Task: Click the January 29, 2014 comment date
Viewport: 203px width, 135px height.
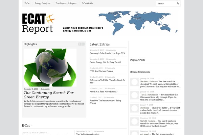Action: 147,79
